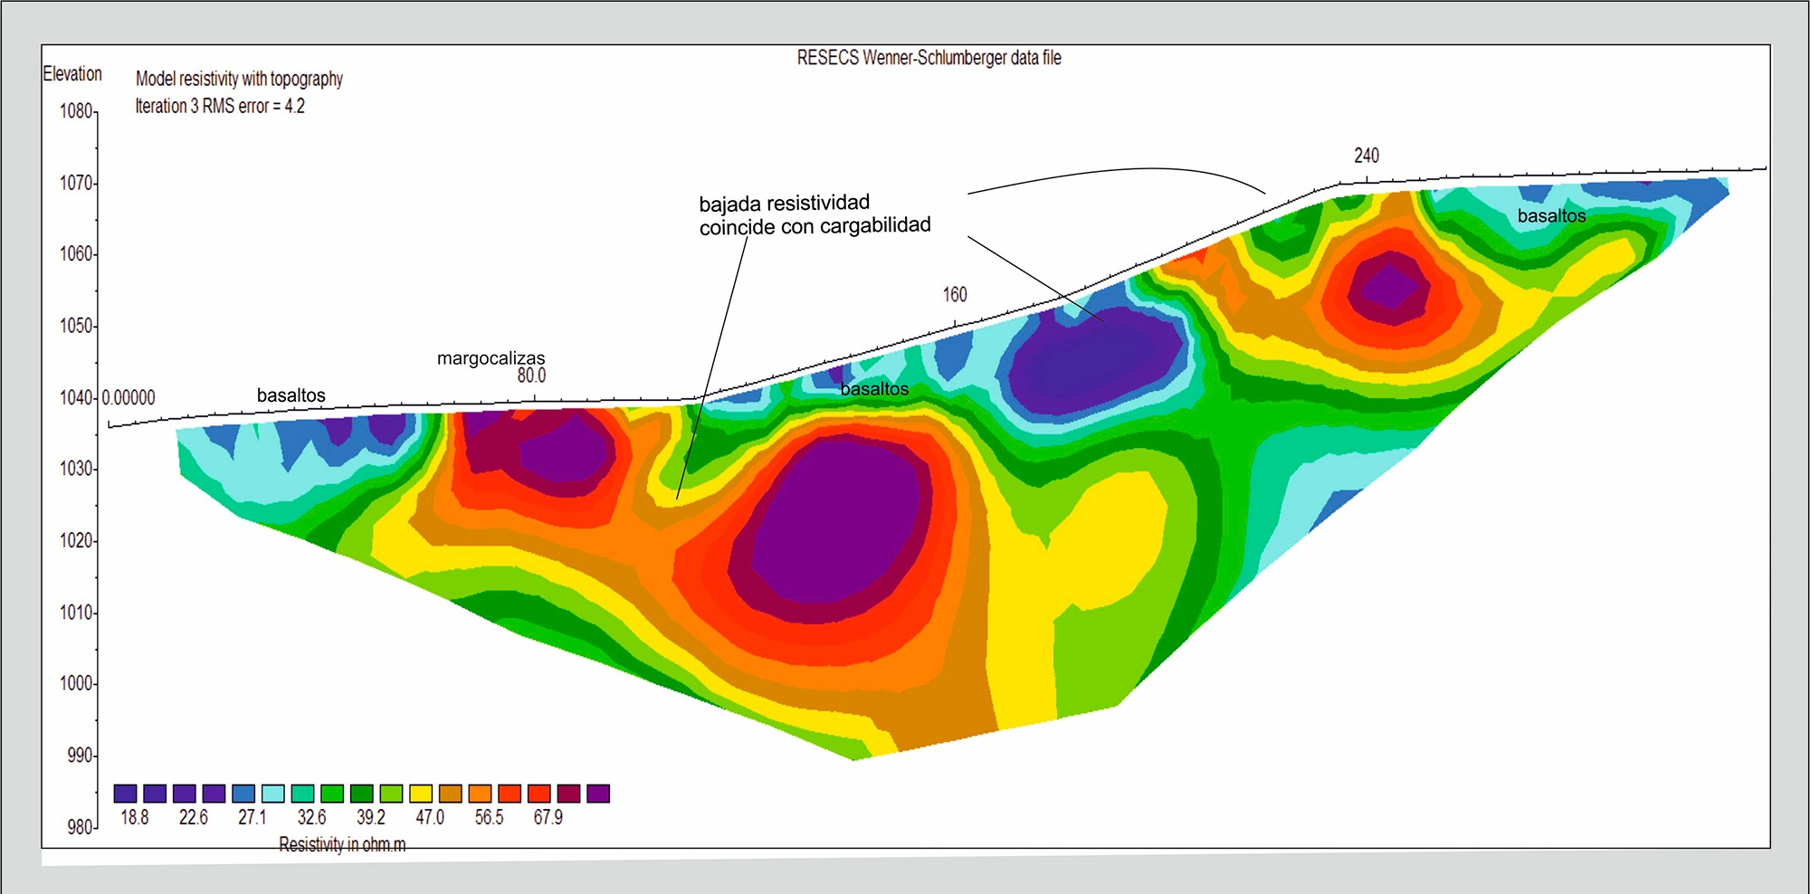
Task: Click the 1030 elevation tick label
Action: pyautogui.click(x=76, y=469)
